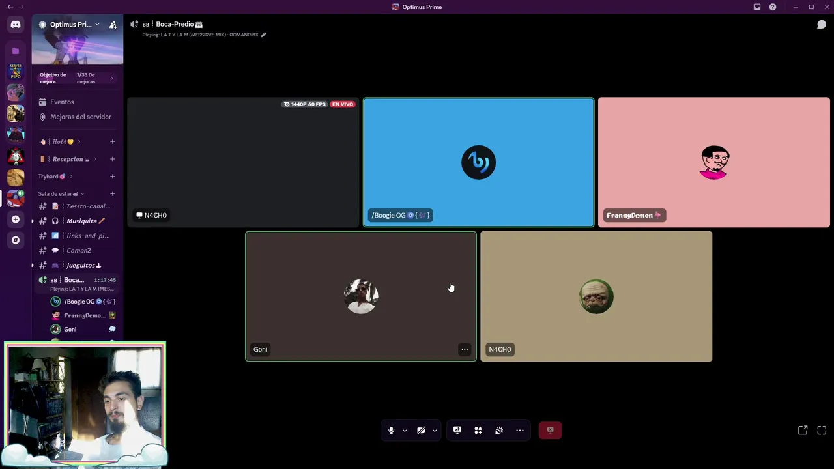Go forward using the forward arrow
Screen dimensions: 834x469
[20, 7]
